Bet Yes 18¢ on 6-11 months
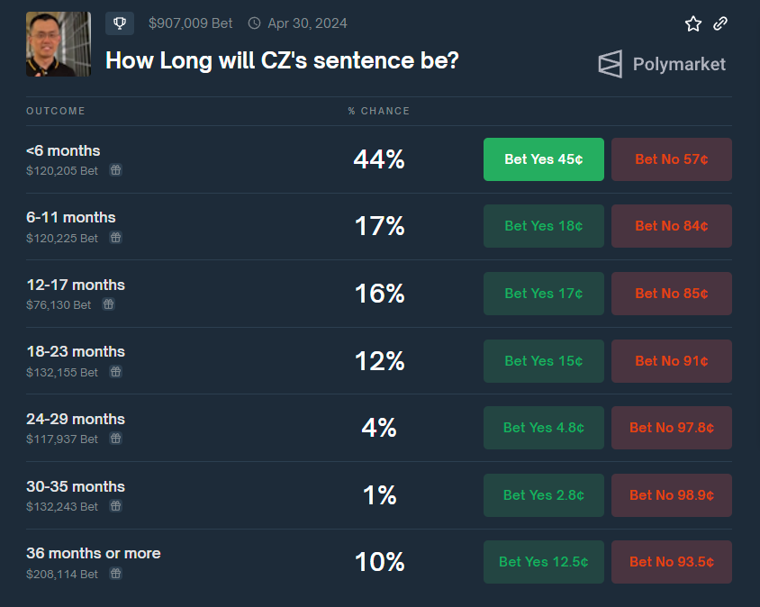The width and height of the screenshot is (760, 607). click(543, 226)
